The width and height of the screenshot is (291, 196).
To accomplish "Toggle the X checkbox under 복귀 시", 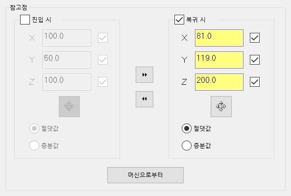I will (255, 38).
